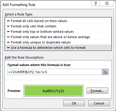Cancel editing the formatting rule
This screenshot has width=116, height=111.
99,103
